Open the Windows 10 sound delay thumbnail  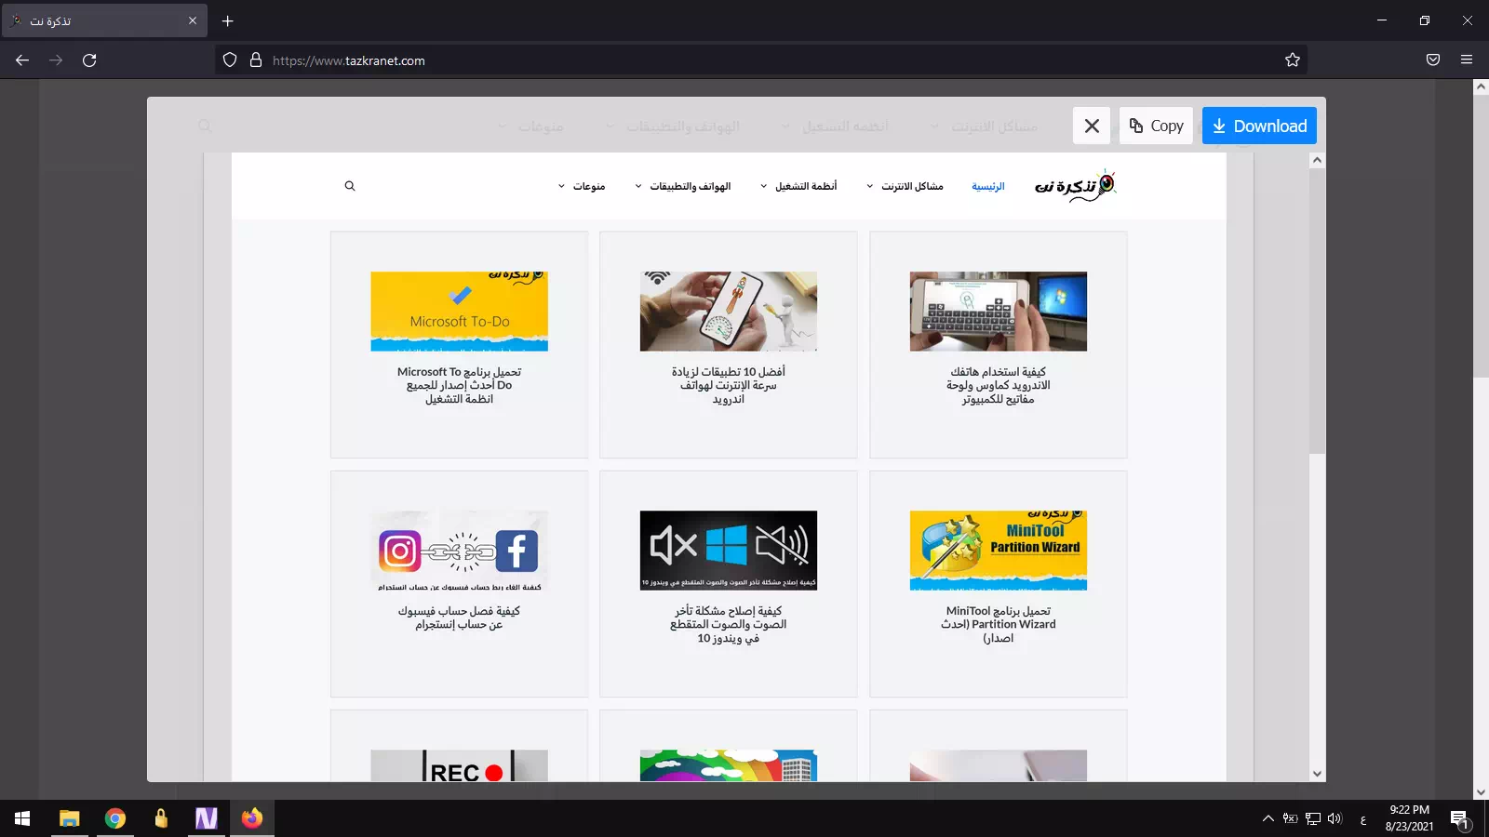pos(729,551)
